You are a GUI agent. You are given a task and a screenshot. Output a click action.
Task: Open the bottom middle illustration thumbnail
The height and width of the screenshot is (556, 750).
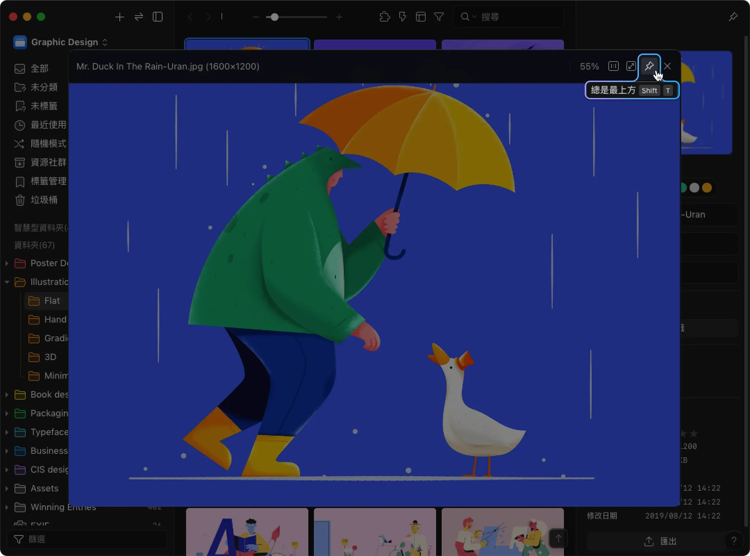click(375, 532)
